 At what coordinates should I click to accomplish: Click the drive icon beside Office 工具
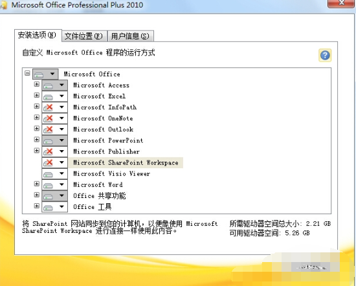[48, 208]
